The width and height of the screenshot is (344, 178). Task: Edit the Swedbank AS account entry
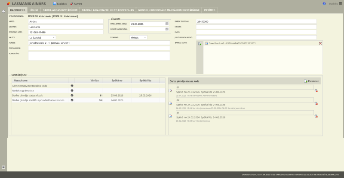207,43
